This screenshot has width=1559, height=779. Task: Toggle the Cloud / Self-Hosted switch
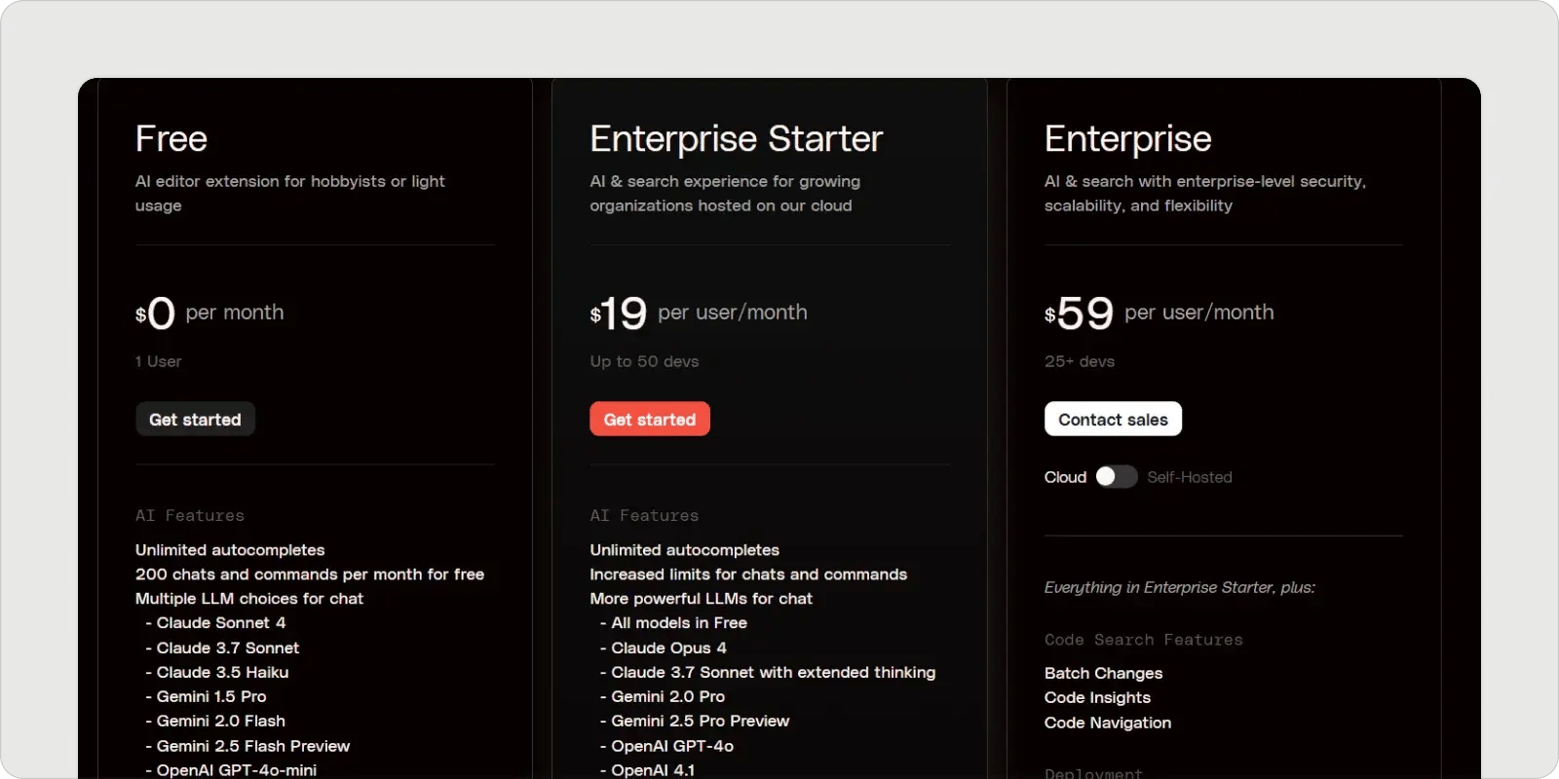1116,477
